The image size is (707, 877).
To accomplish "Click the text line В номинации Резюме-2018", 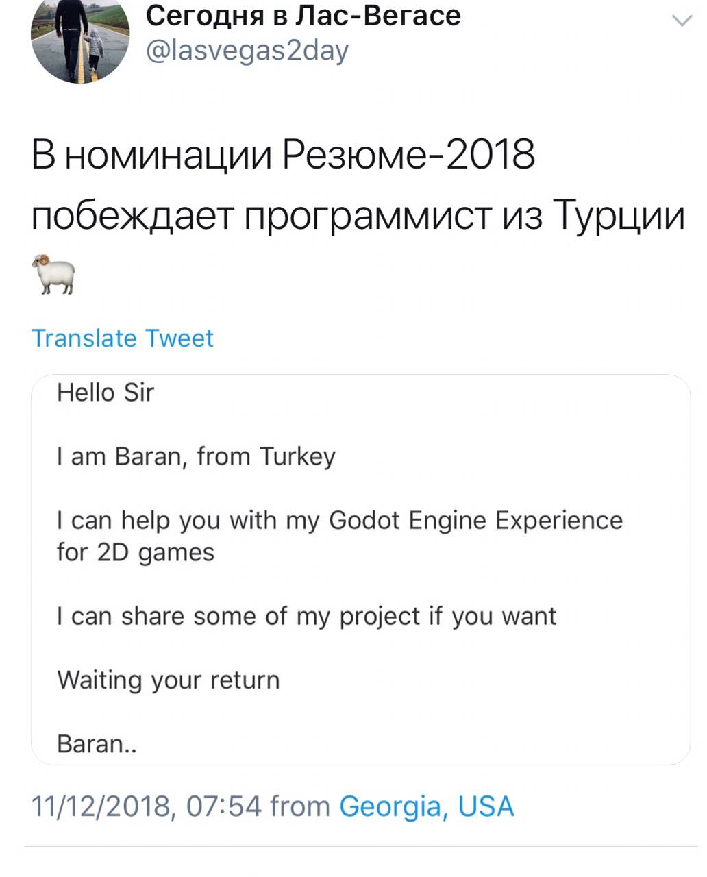I will pyautogui.click(x=282, y=155).
